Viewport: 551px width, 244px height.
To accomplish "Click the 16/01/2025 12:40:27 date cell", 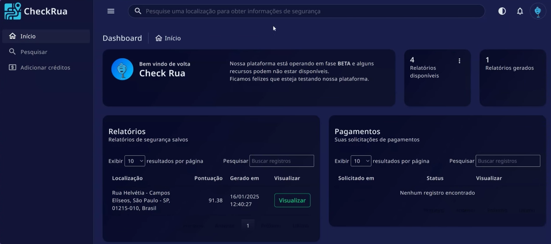I will coord(245,201).
